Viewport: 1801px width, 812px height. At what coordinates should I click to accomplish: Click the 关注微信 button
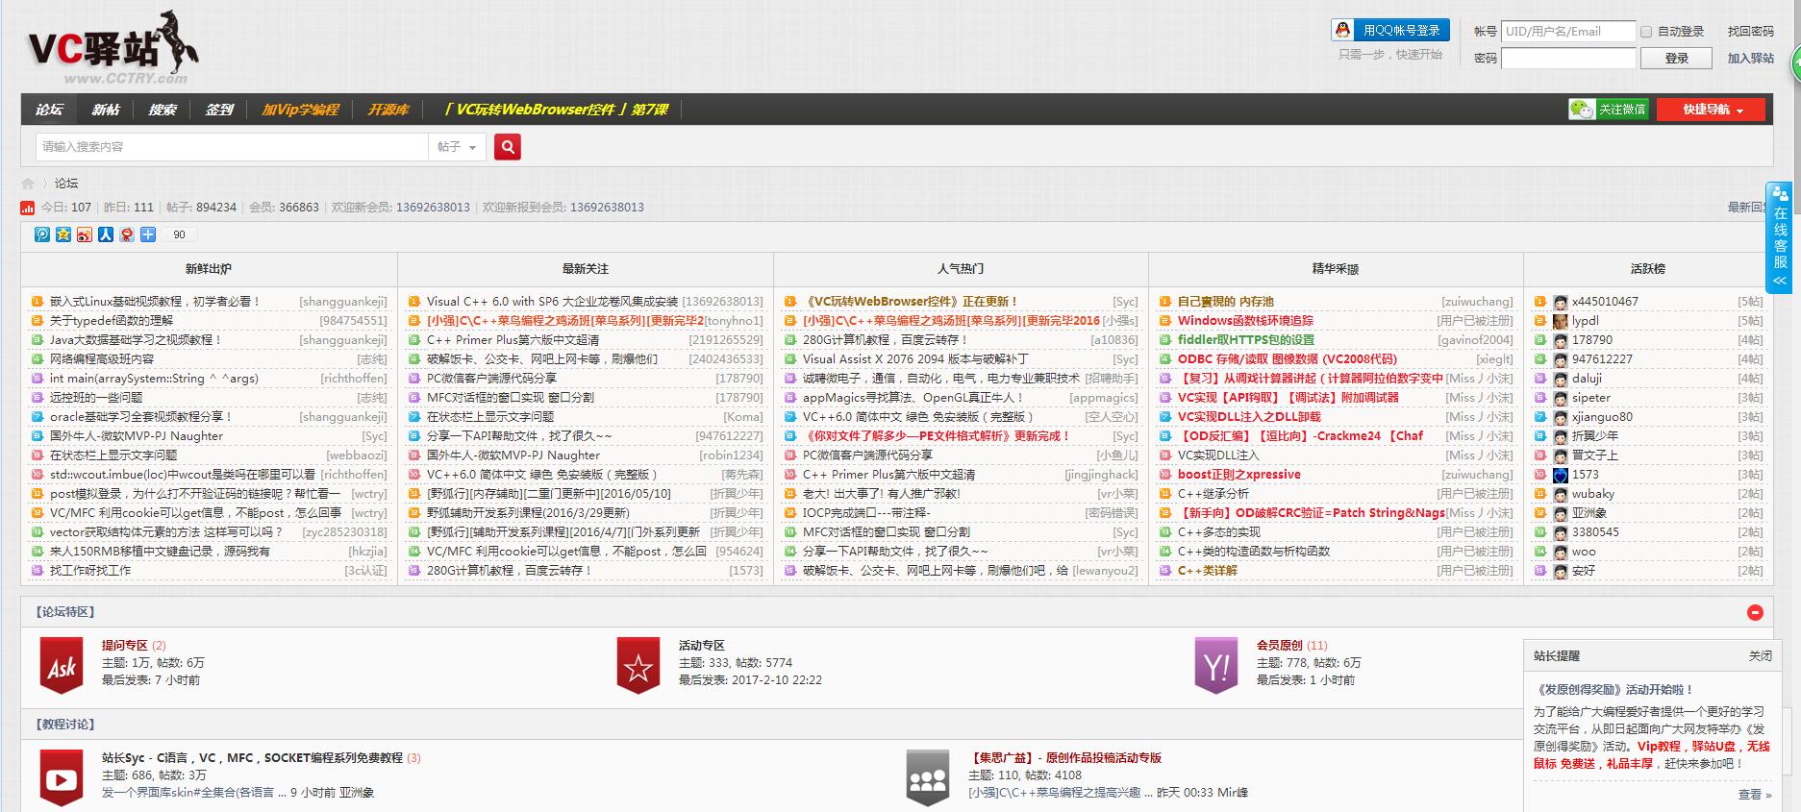[x=1609, y=110]
